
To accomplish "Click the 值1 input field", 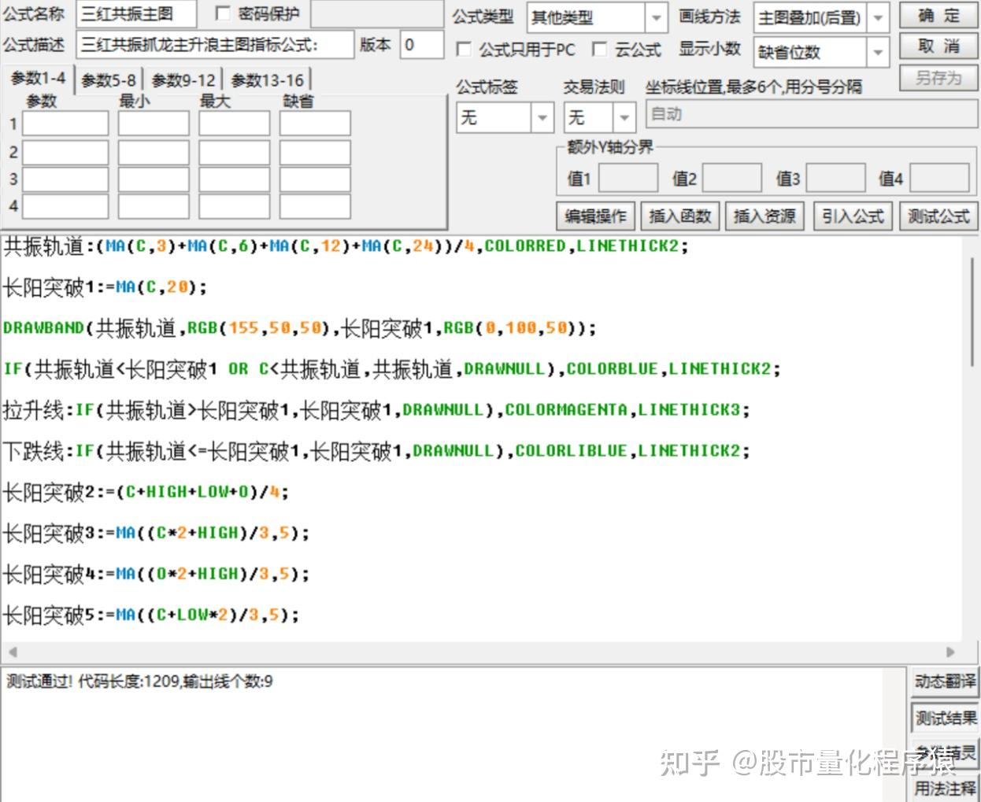I will pyautogui.click(x=628, y=178).
